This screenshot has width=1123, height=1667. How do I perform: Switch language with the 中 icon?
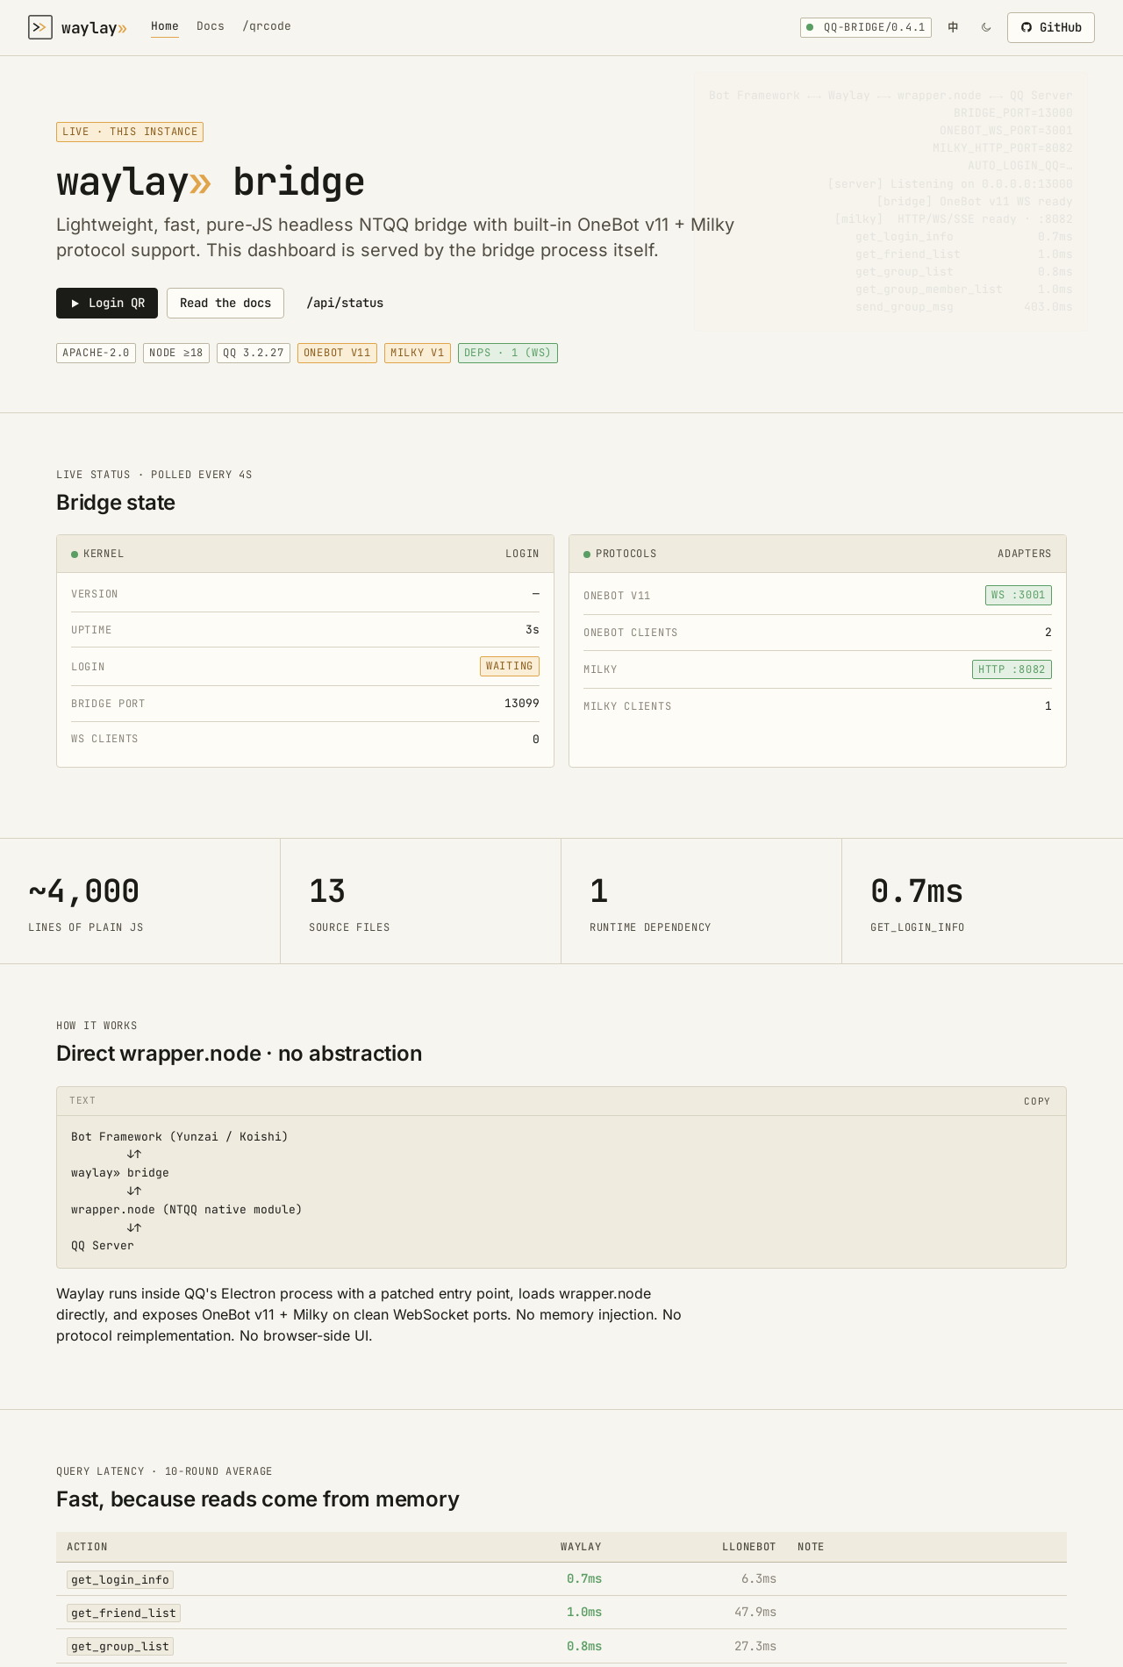point(953,27)
